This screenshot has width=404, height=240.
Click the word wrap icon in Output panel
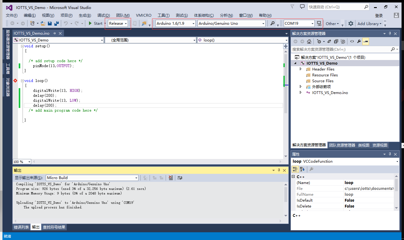(x=180, y=178)
